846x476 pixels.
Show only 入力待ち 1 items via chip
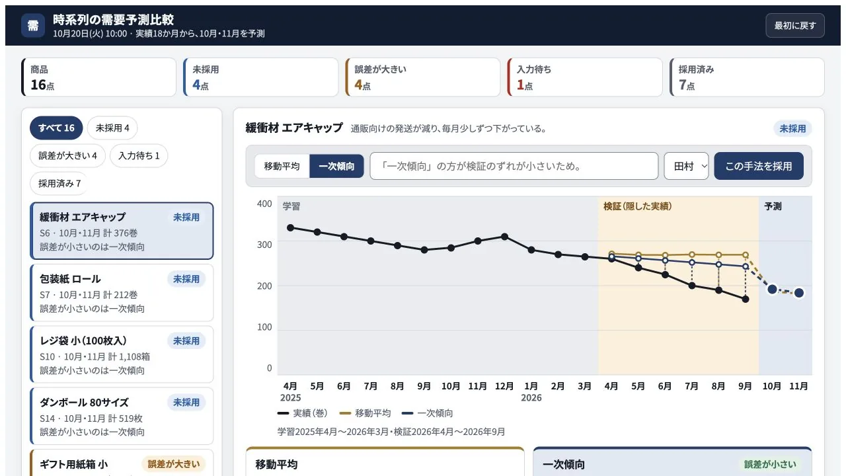[x=139, y=156]
